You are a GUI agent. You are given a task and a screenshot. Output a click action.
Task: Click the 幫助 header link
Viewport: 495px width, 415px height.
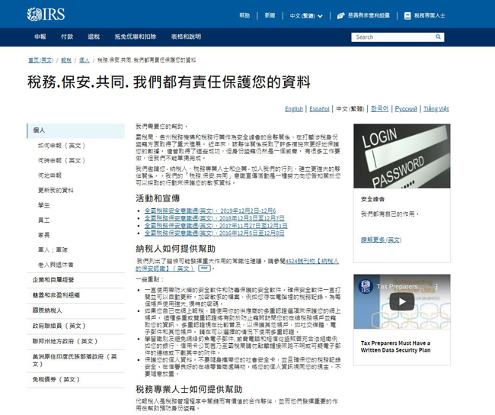click(x=244, y=15)
